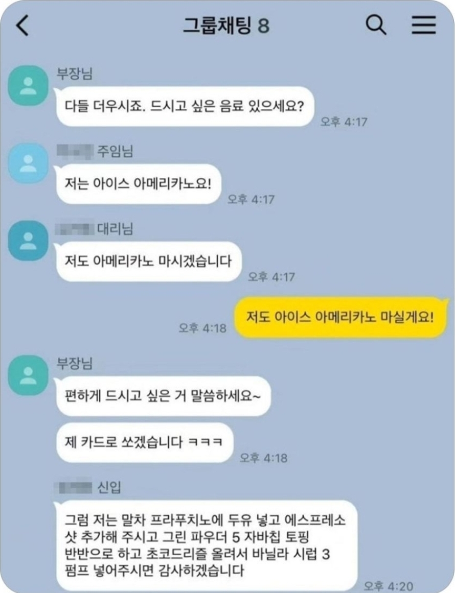Tap the 신입 sender name label
This screenshot has width=455, height=593.
point(109,487)
